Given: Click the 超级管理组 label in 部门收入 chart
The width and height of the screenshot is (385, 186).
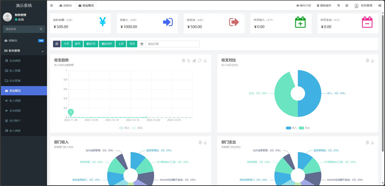Looking at the screenshot, I should coord(159,151).
